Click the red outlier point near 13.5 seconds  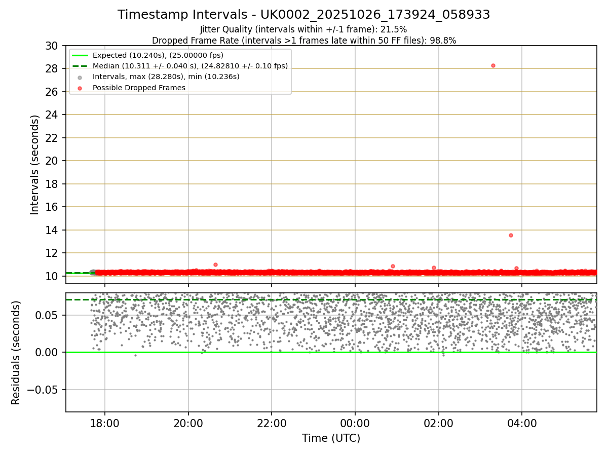pyautogui.click(x=511, y=235)
